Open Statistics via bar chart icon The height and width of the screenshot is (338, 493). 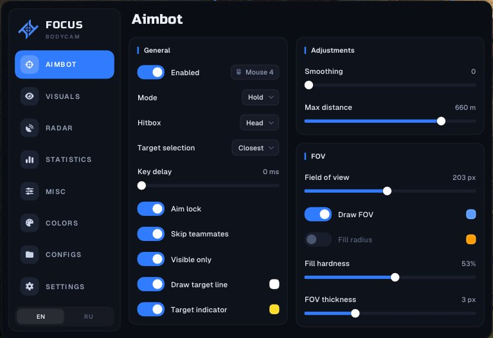click(30, 159)
